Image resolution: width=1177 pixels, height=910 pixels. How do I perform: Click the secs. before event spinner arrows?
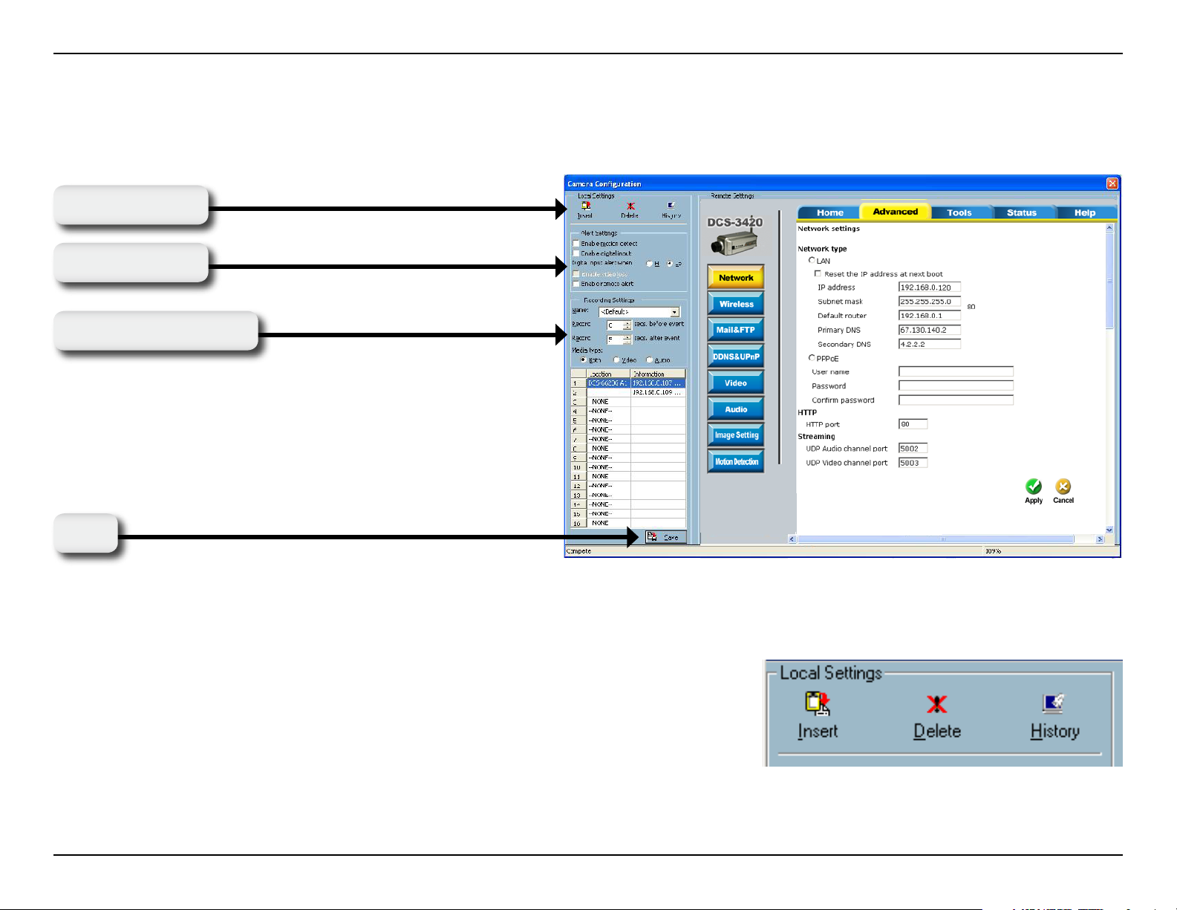pyautogui.click(x=627, y=325)
